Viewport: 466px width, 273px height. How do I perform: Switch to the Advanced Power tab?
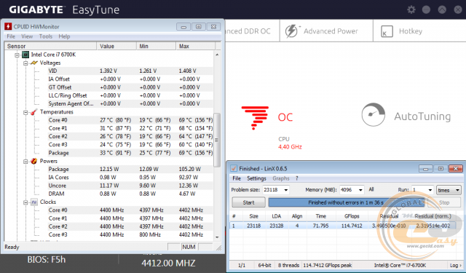click(326, 31)
